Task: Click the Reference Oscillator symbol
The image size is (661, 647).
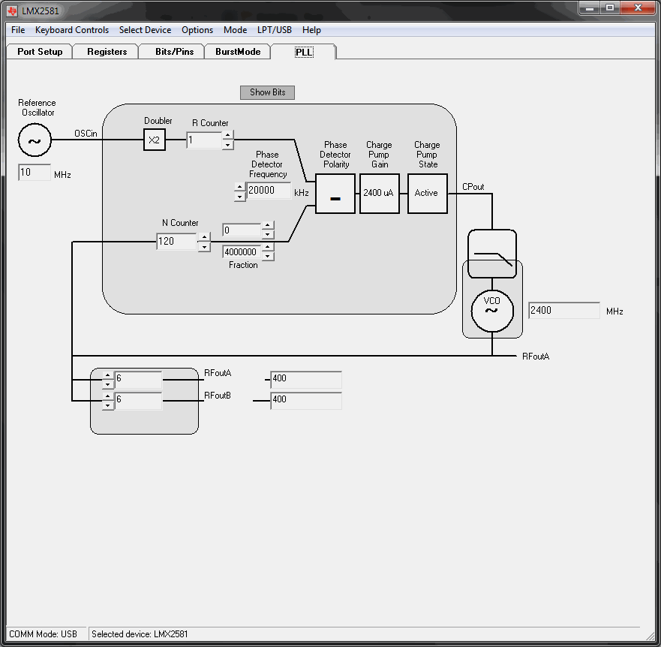Action: 35,140
